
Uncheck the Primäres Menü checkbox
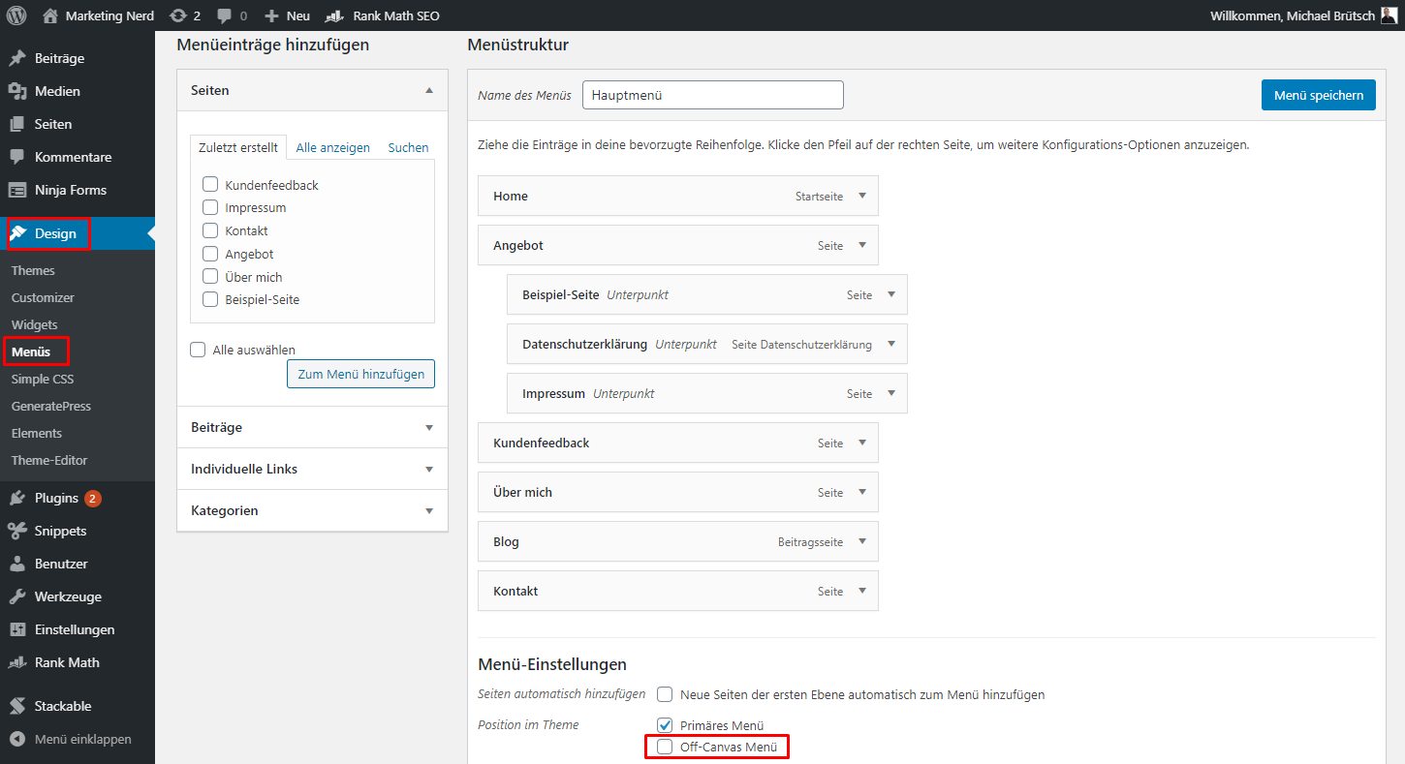[665, 725]
